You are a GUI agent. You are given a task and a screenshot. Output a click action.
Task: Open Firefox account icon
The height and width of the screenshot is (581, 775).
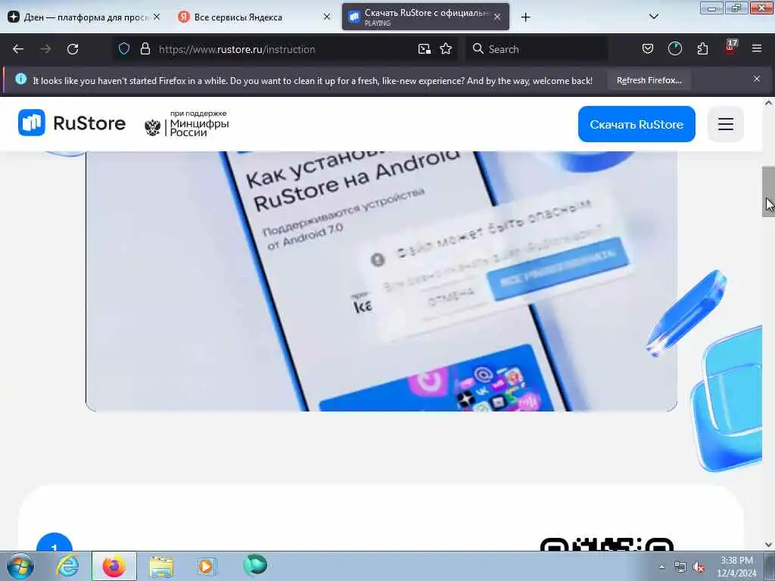click(674, 48)
